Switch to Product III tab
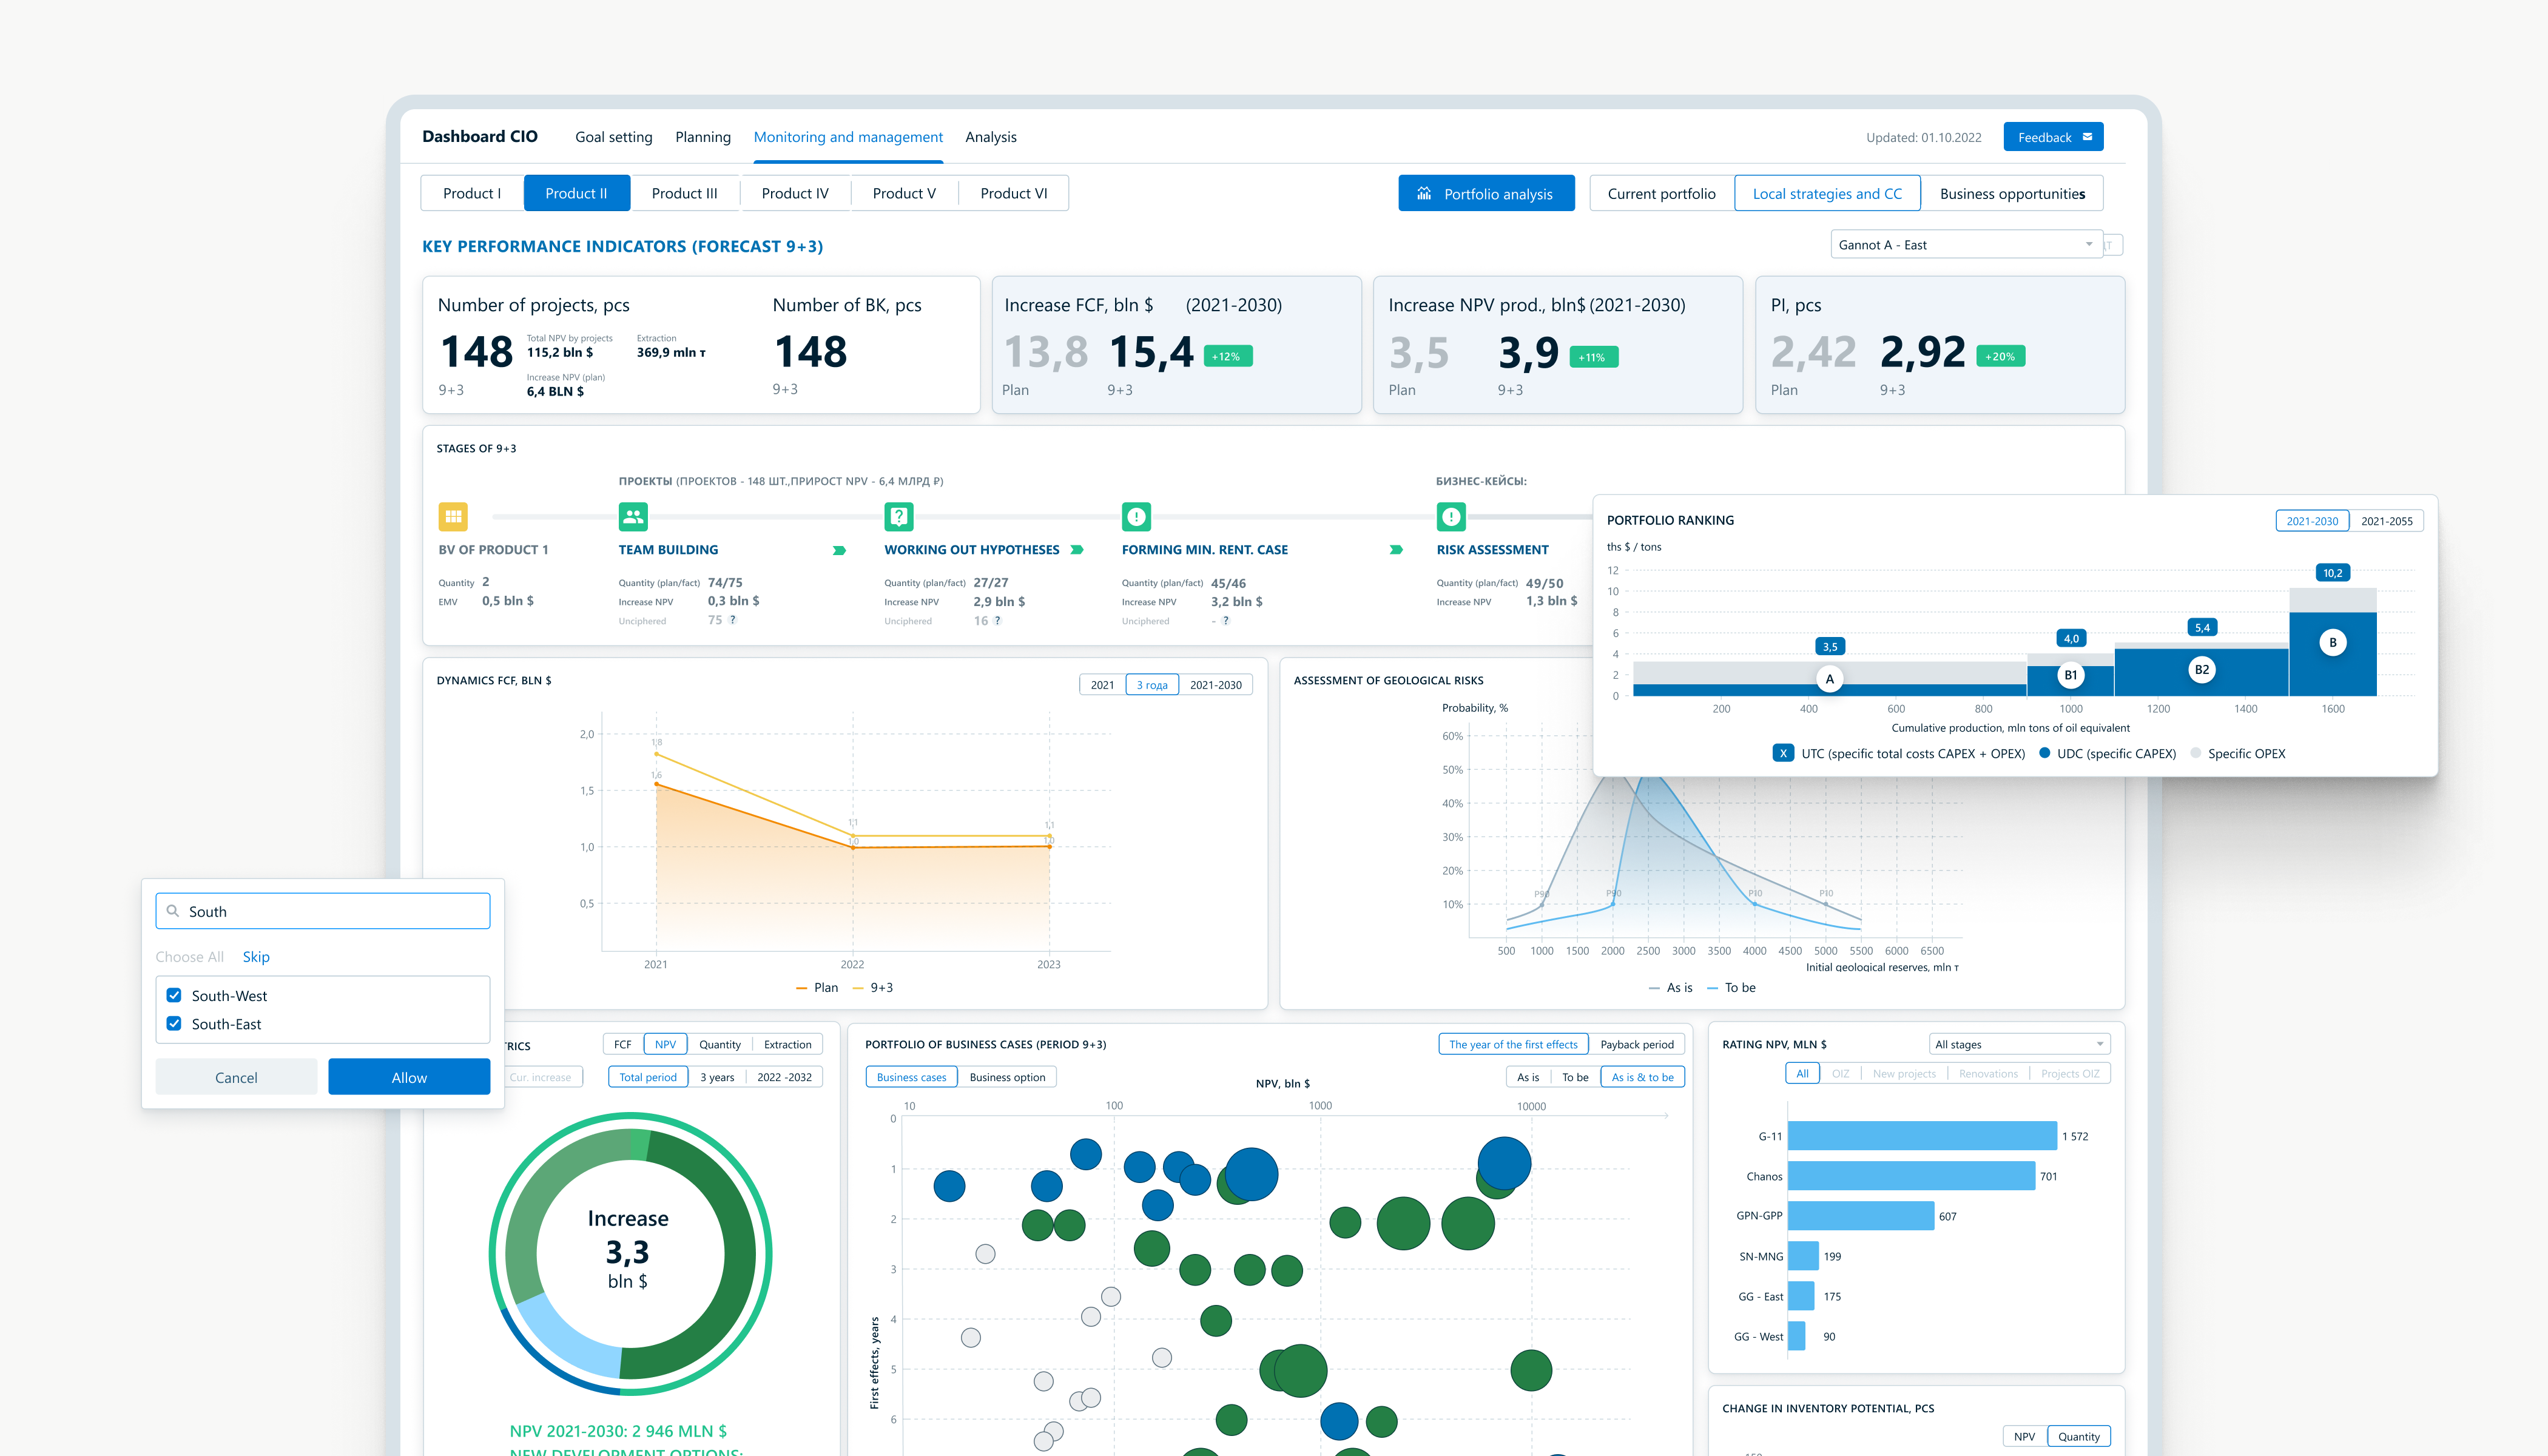This screenshot has width=2548, height=1456. pyautogui.click(x=685, y=193)
